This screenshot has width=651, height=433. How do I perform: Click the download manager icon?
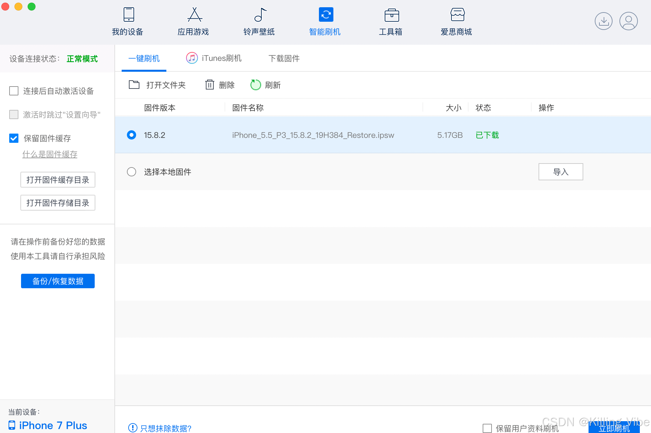[603, 21]
